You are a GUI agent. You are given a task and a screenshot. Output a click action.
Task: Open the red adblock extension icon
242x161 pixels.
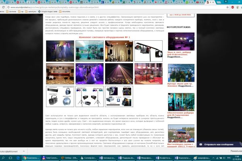(233, 7)
